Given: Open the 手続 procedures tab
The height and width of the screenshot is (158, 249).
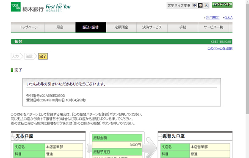Looking at the screenshot, I should [183, 27].
